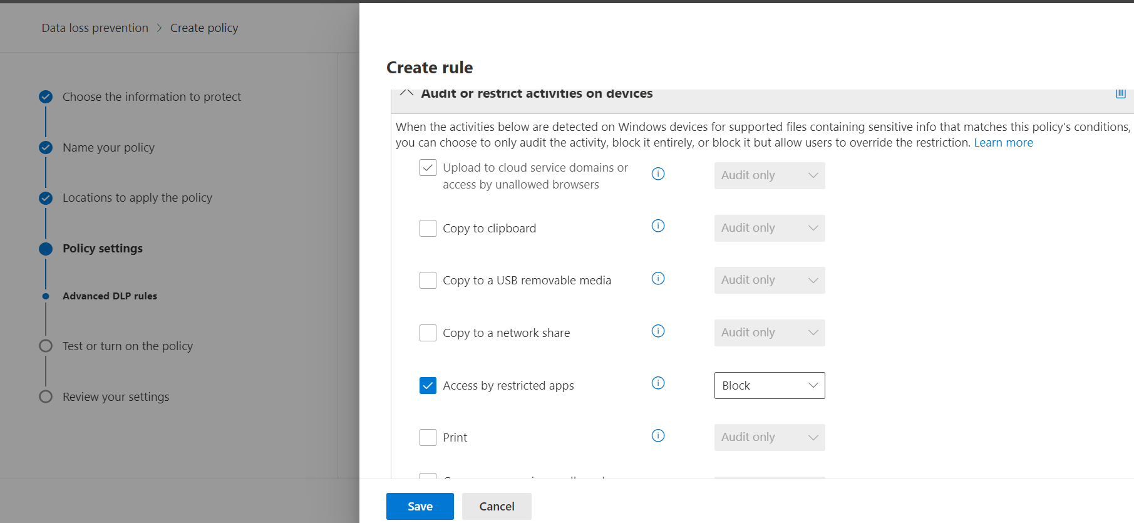Enable the Copy to clipboard checkbox

pyautogui.click(x=428, y=228)
